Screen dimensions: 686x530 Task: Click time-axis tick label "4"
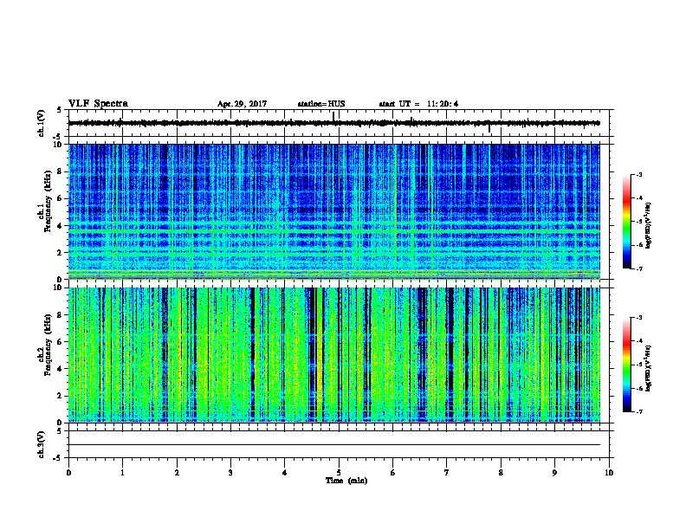(x=285, y=473)
